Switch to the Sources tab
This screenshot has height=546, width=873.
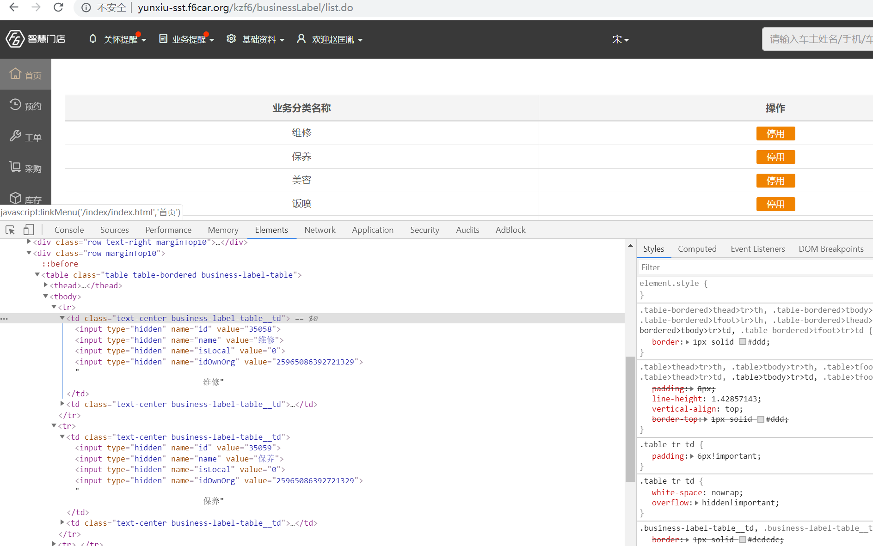[114, 230]
